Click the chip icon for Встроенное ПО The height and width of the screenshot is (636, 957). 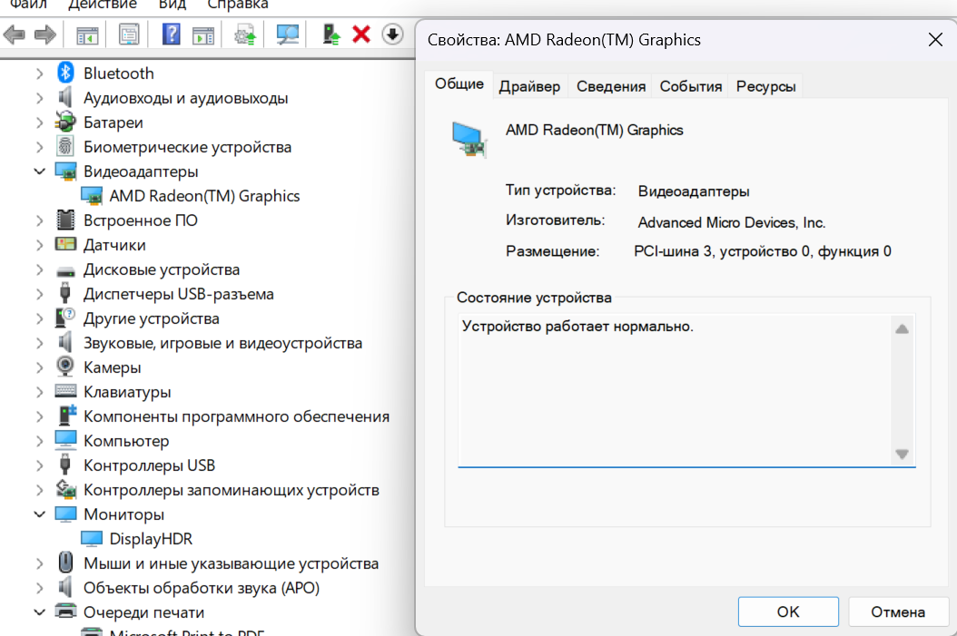[x=65, y=220]
